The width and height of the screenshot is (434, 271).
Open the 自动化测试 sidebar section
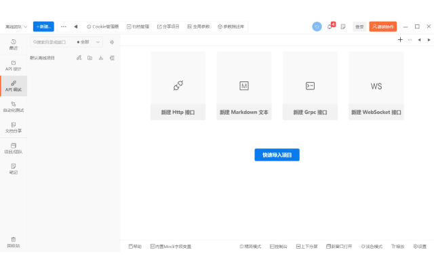point(14,107)
